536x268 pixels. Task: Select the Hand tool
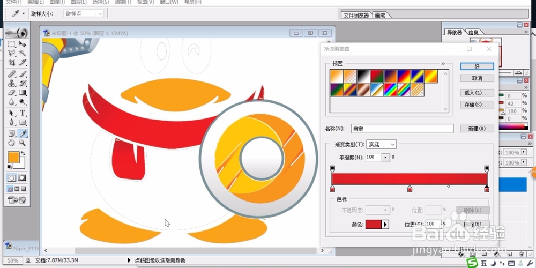[x=12, y=143]
